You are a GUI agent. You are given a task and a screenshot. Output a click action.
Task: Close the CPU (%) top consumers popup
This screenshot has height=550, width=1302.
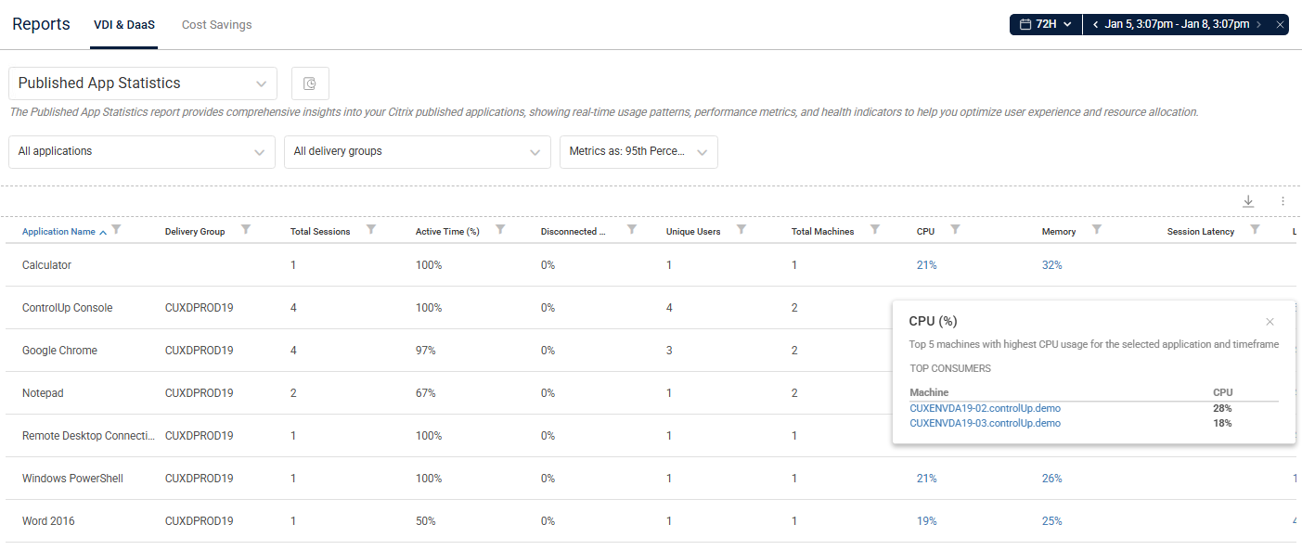coord(1270,321)
